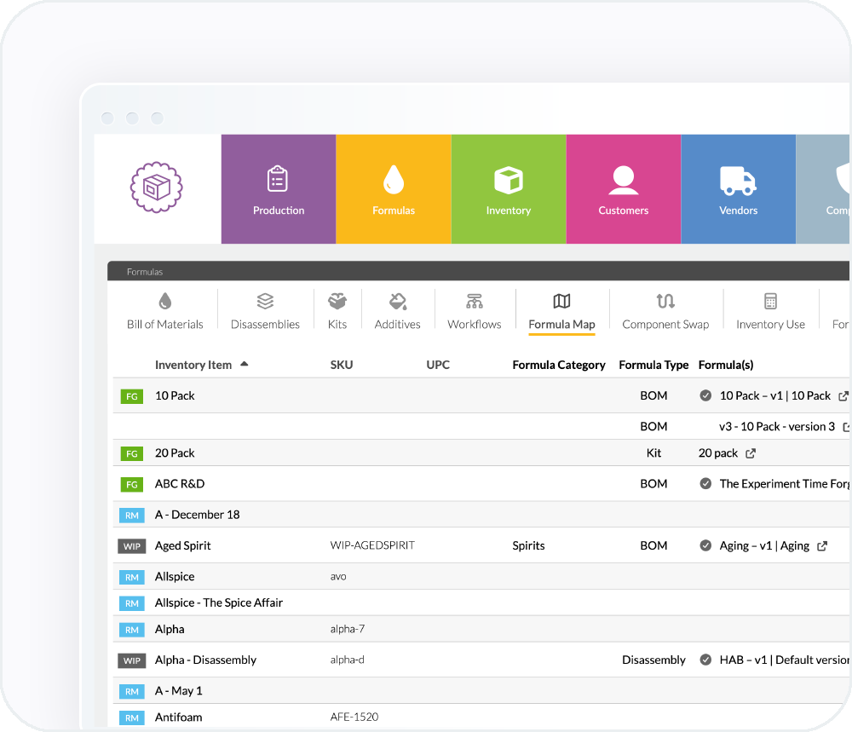Open external link for 10 Pack – v1 formula
Image resolution: width=852 pixels, height=732 pixels.
[x=843, y=396]
